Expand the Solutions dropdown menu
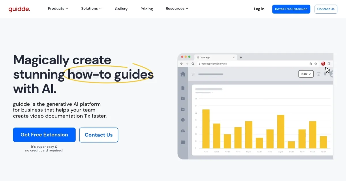The width and height of the screenshot is (346, 181). click(91, 9)
